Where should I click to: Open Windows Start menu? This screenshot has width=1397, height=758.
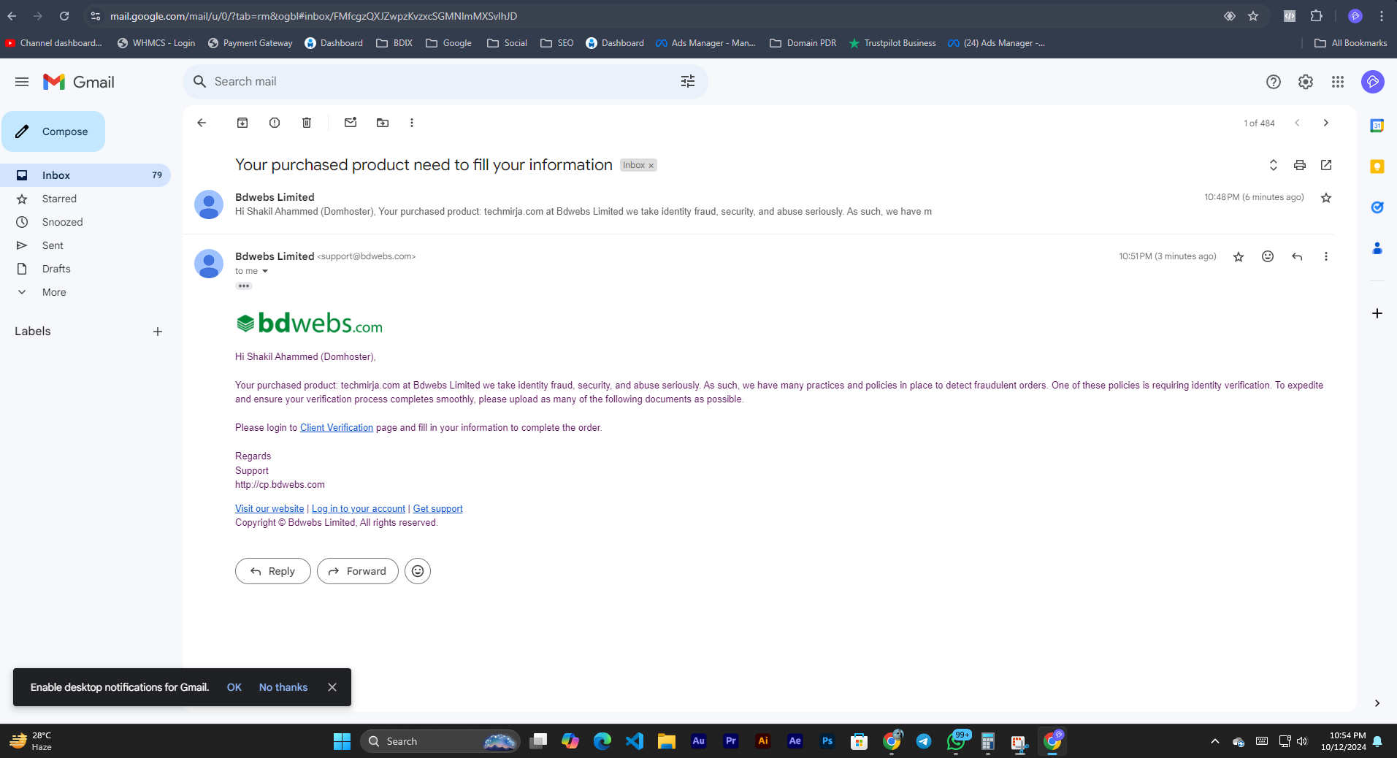tap(342, 741)
